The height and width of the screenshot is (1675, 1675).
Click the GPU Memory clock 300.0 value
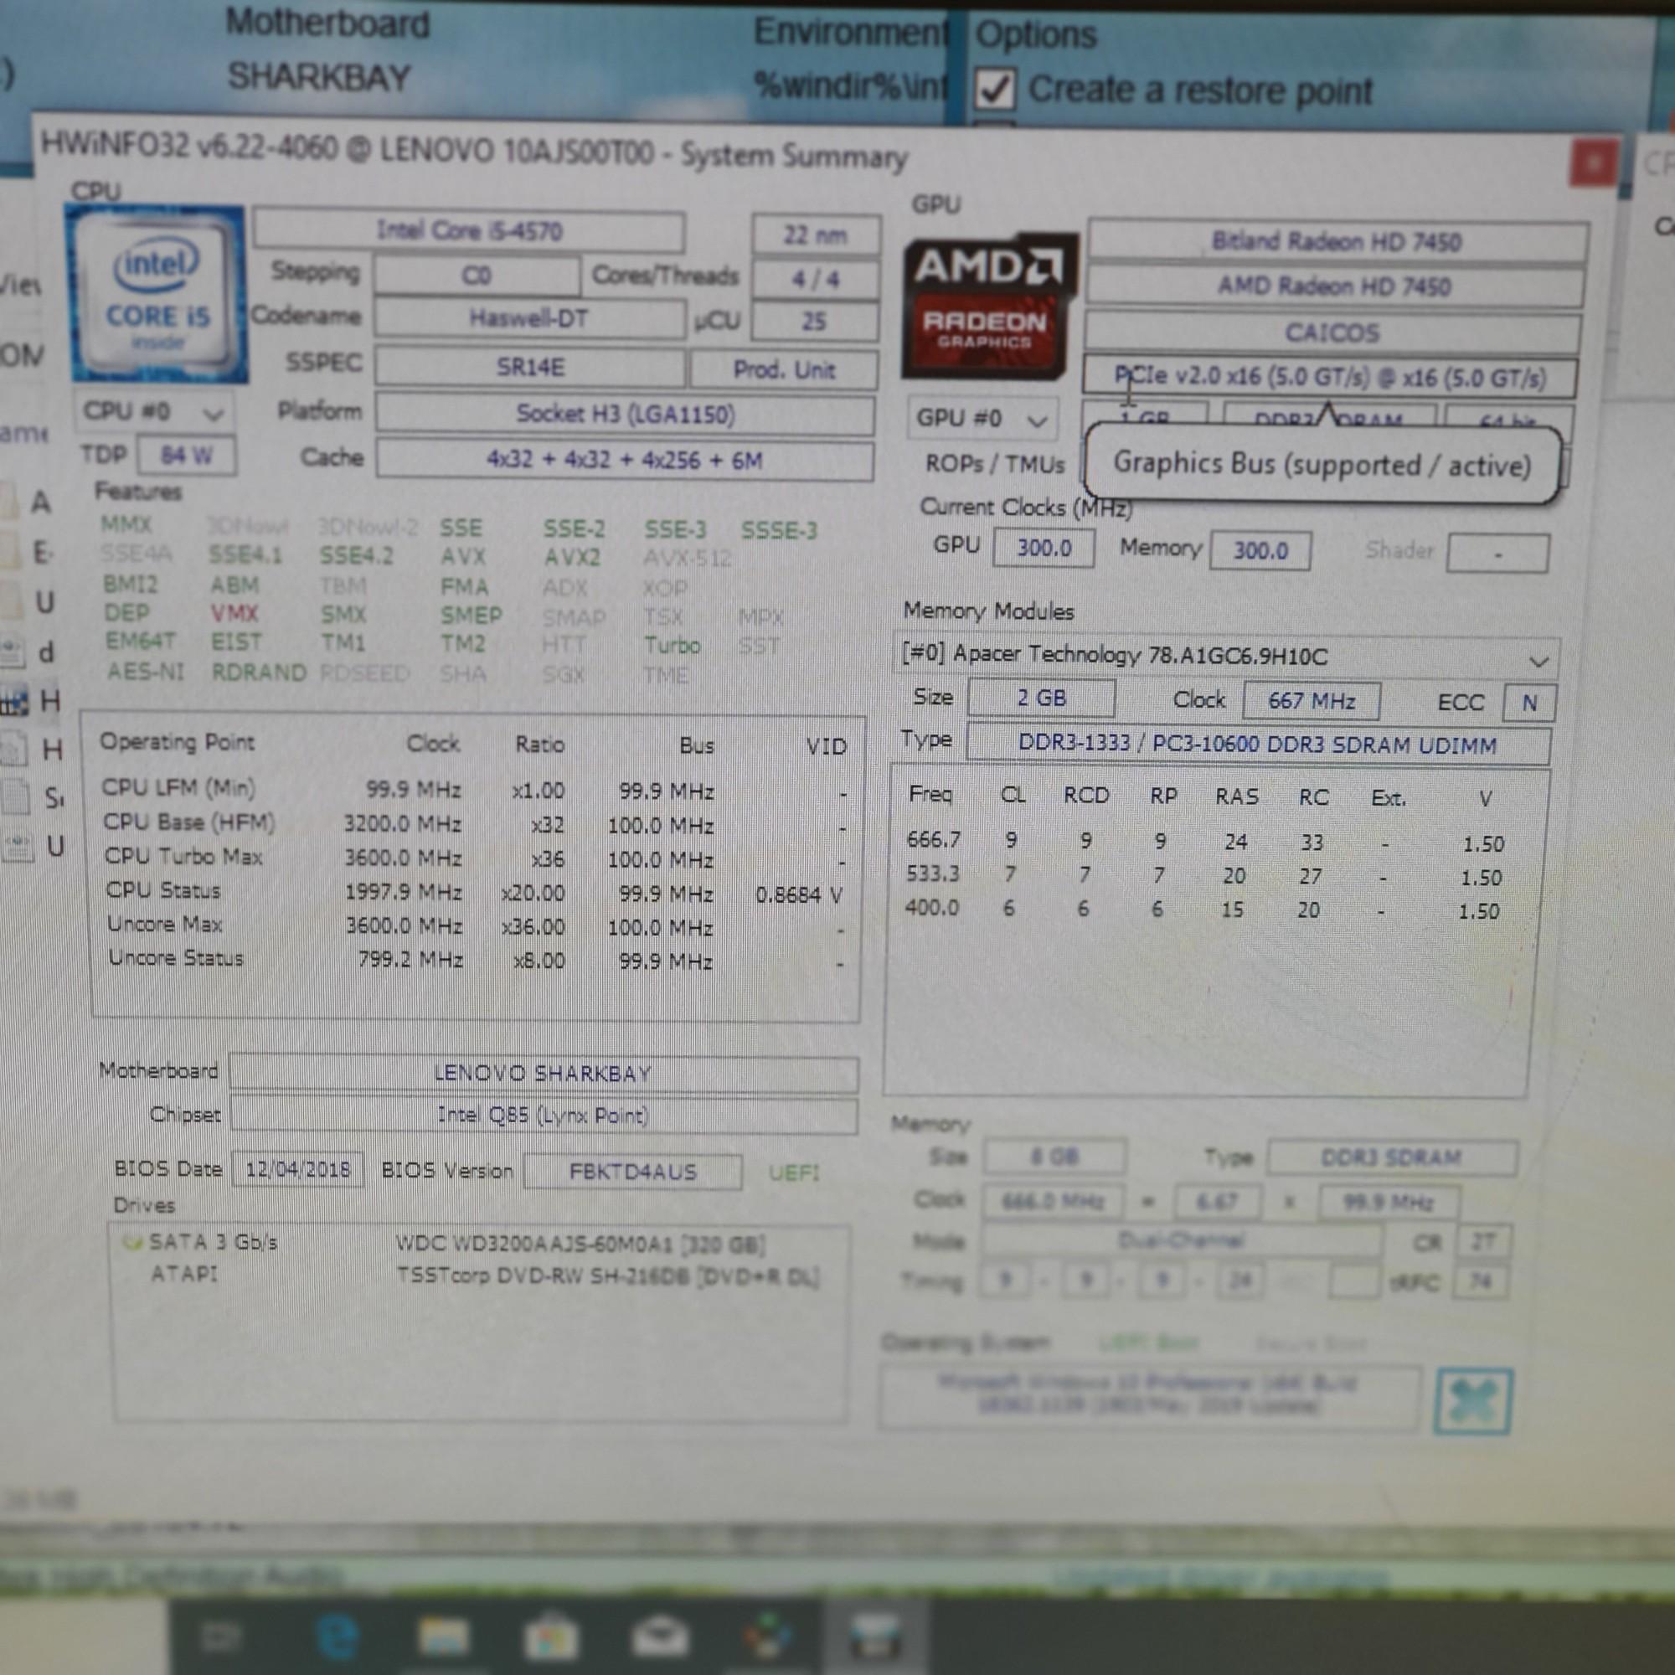point(1260,550)
